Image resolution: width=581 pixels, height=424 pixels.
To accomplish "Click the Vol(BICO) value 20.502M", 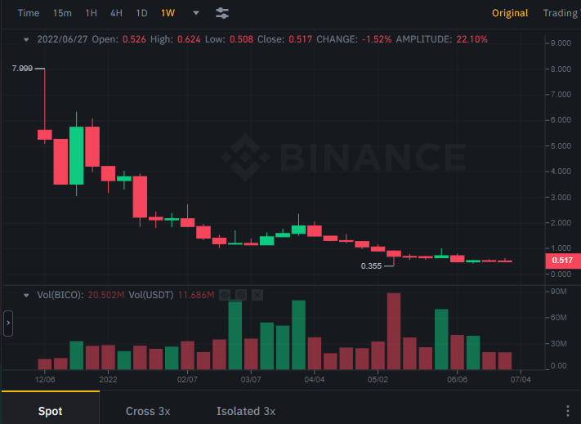I will pyautogui.click(x=106, y=295).
